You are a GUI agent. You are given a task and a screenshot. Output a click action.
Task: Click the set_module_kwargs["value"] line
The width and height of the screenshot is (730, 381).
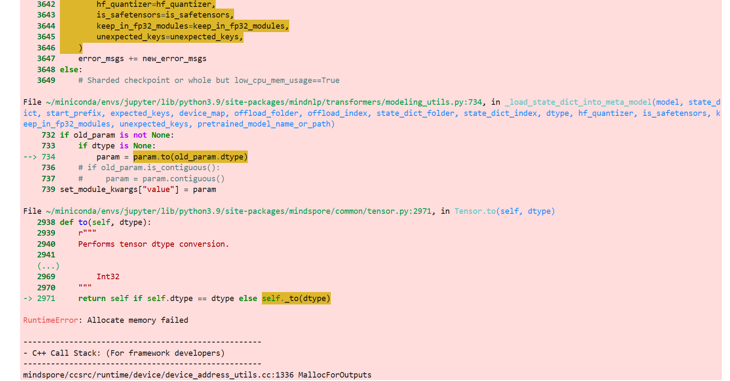[138, 189]
